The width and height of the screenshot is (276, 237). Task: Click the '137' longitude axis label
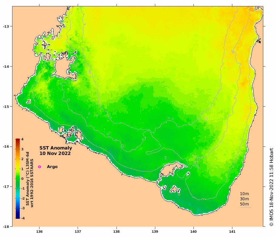tap(78, 232)
